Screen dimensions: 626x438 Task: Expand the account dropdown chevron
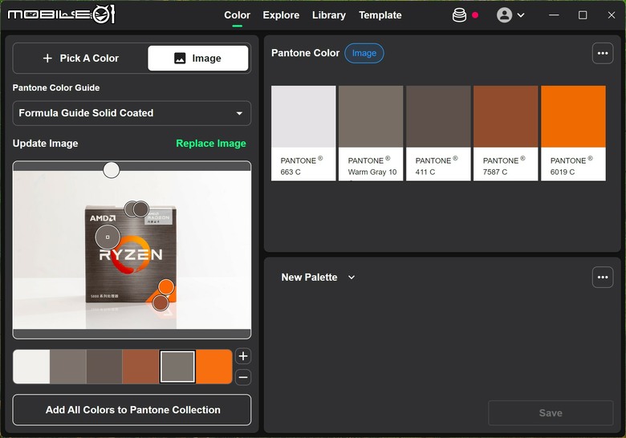point(521,15)
